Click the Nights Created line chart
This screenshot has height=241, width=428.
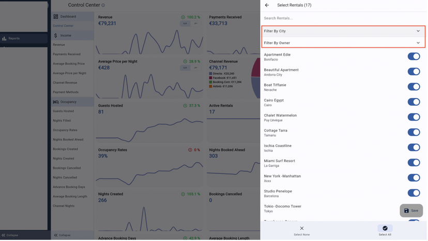[x=150, y=219]
